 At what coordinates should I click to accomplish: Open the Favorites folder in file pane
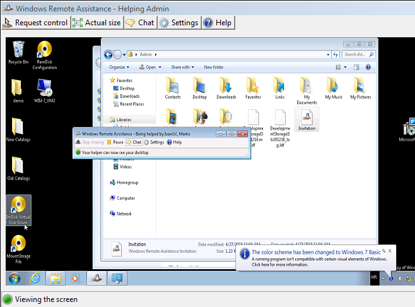pos(253,88)
